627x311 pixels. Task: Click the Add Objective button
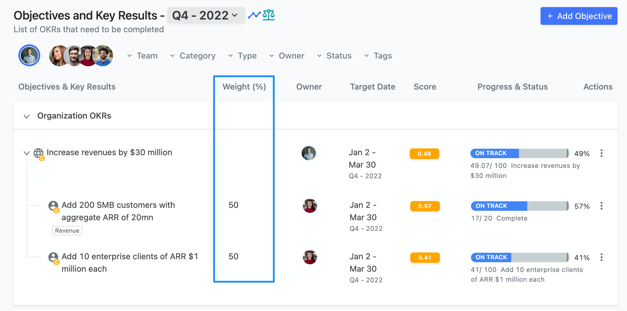[579, 16]
